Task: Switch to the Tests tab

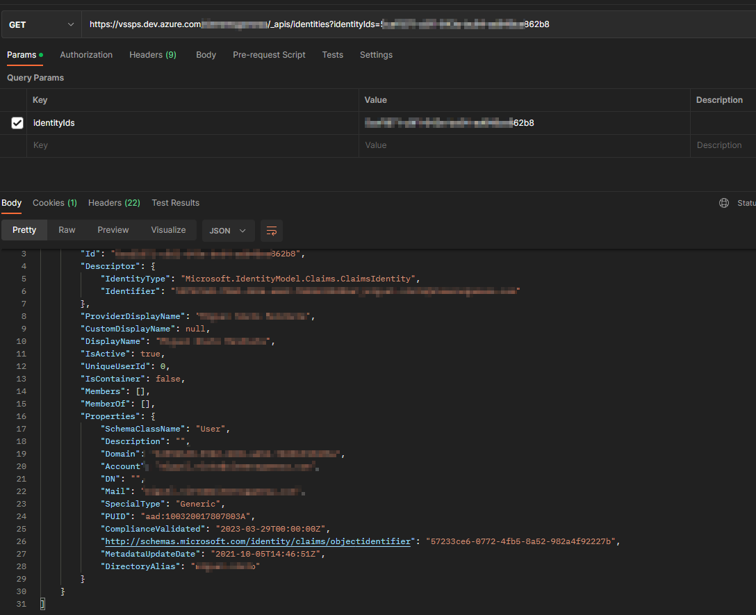Action: pyautogui.click(x=332, y=54)
